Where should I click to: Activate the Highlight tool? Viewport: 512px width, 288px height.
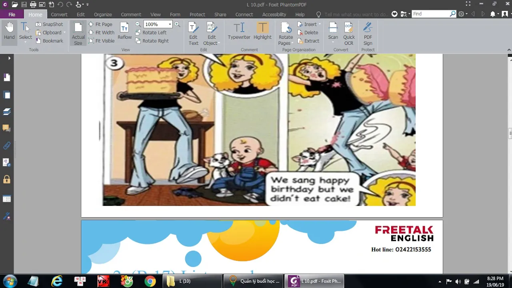[x=262, y=31]
